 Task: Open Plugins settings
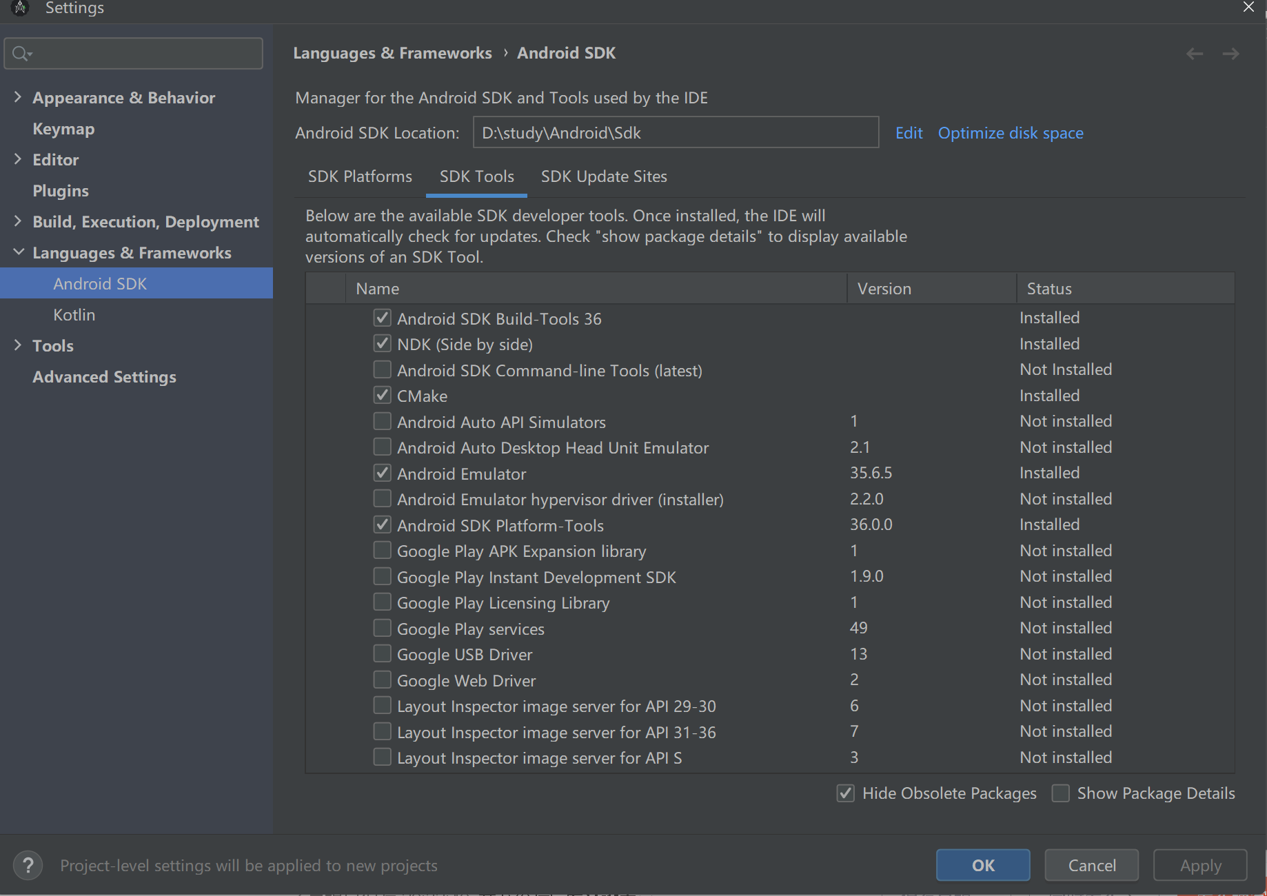[61, 191]
